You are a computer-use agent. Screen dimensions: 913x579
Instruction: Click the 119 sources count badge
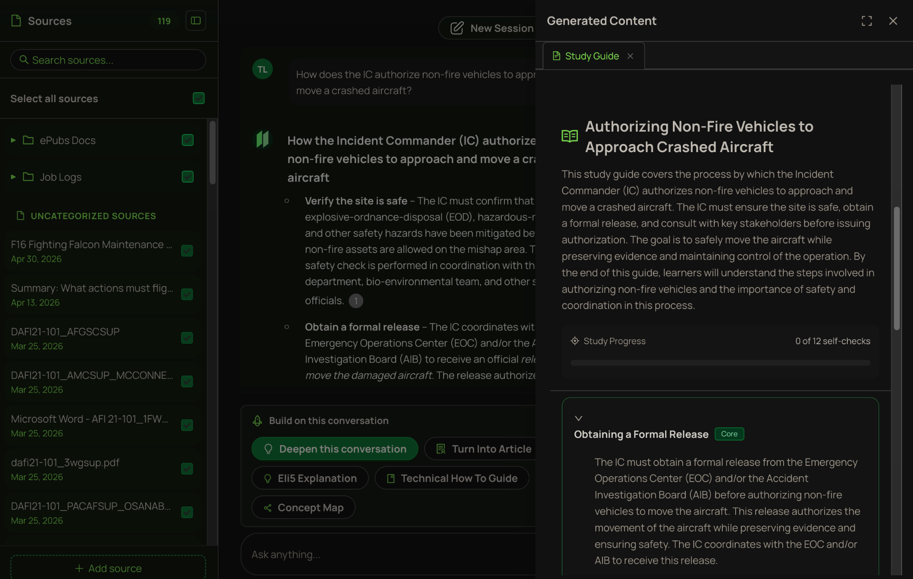[164, 21]
